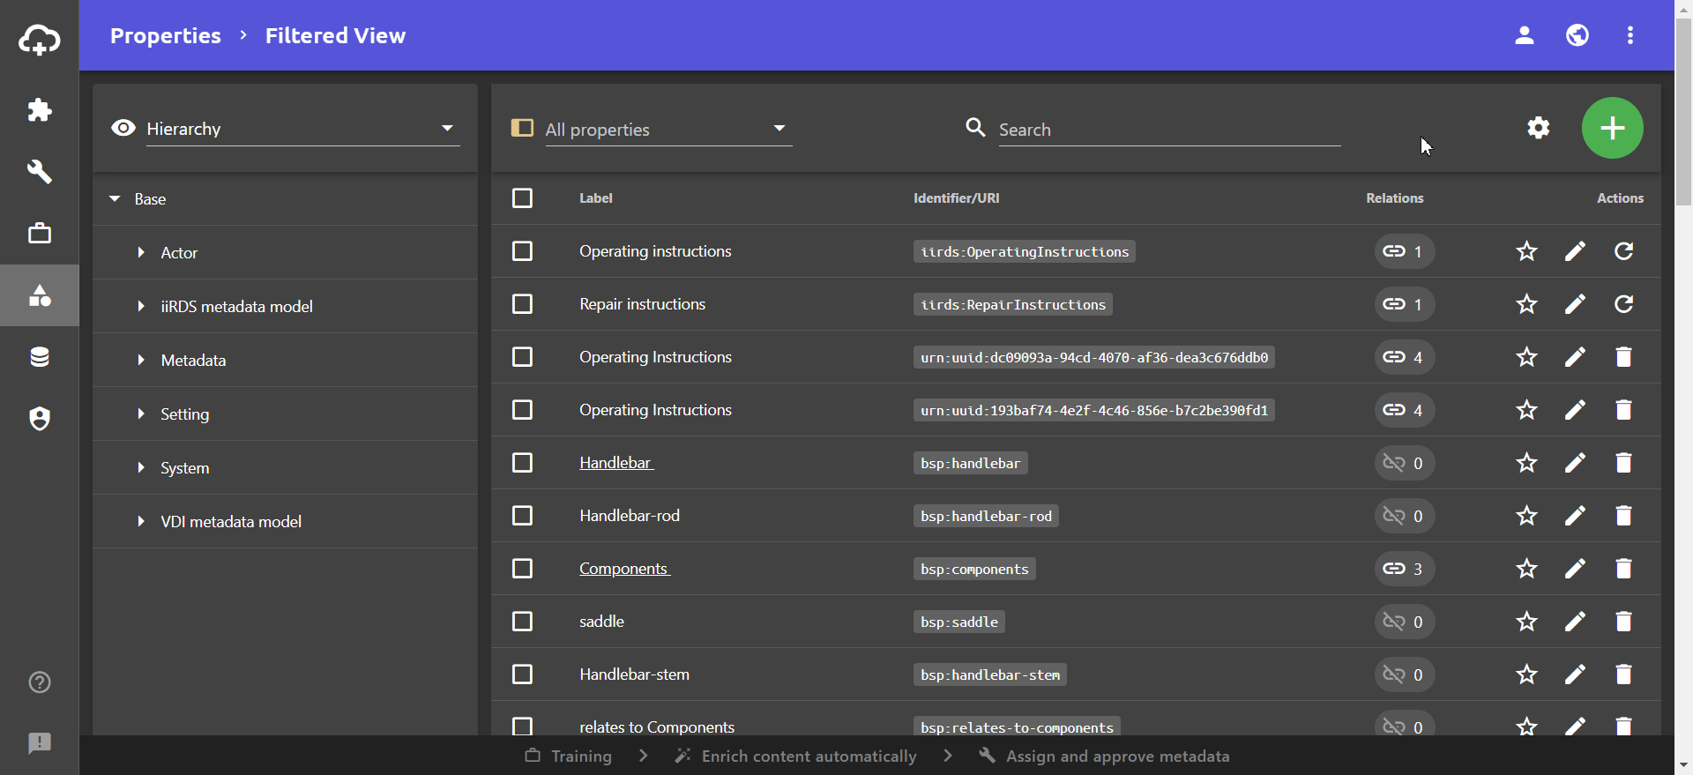Collapse the Base tree node
This screenshot has width=1693, height=775.
click(x=115, y=199)
